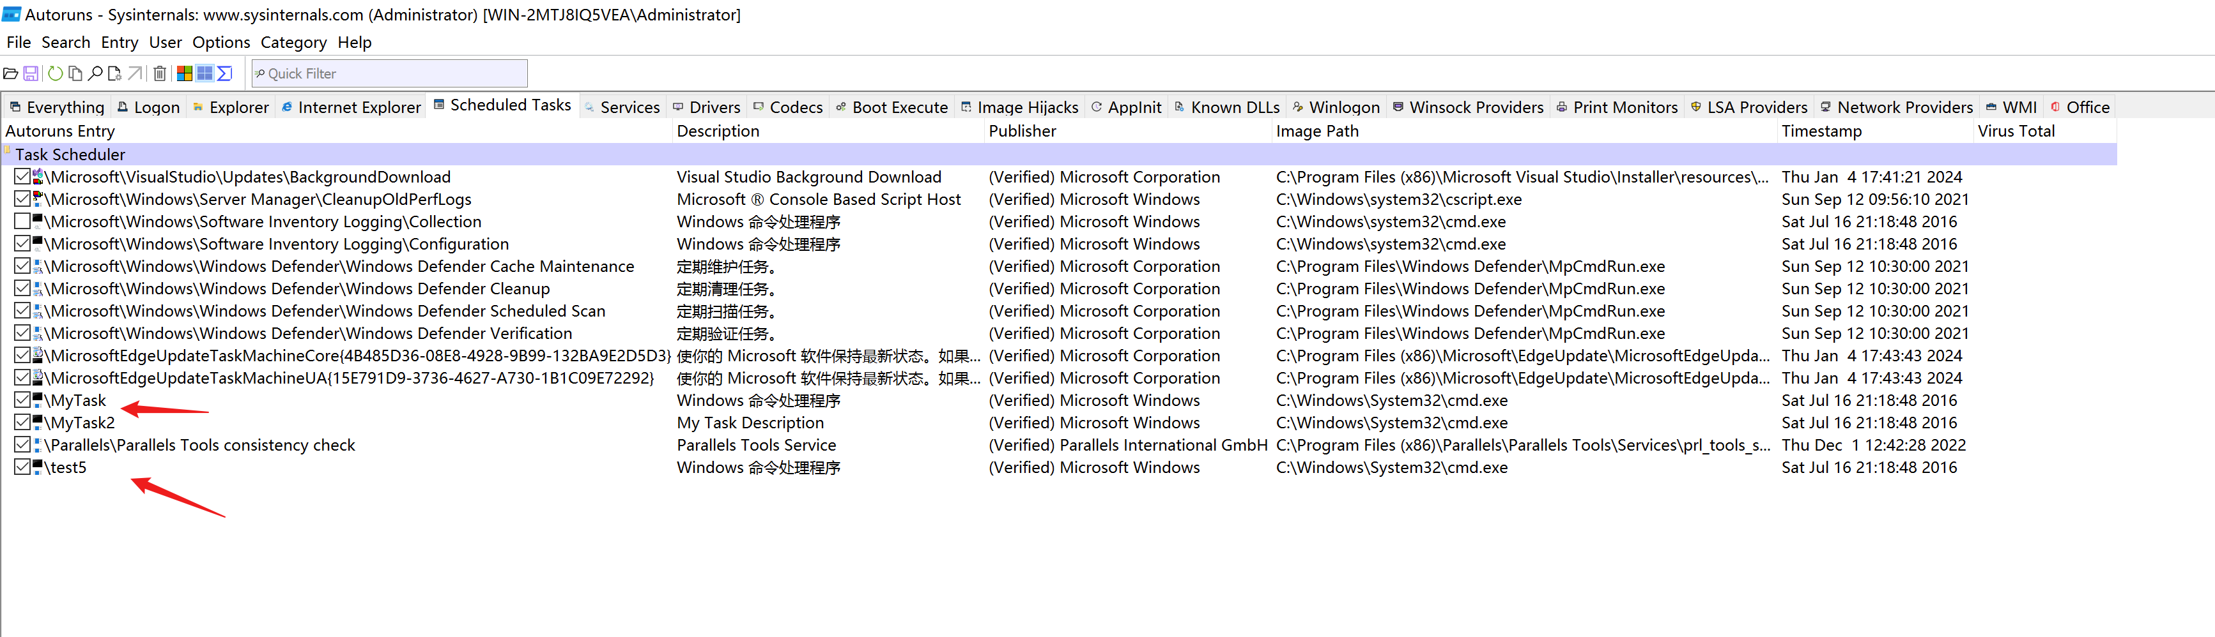Disable the test5 task checkbox
This screenshot has width=2215, height=637.
pyautogui.click(x=22, y=467)
